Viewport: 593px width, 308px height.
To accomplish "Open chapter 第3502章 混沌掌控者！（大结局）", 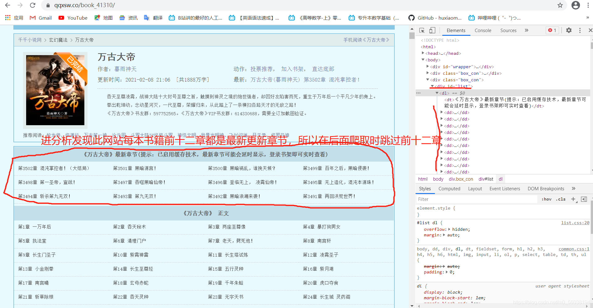I will pyautogui.click(x=54, y=168).
